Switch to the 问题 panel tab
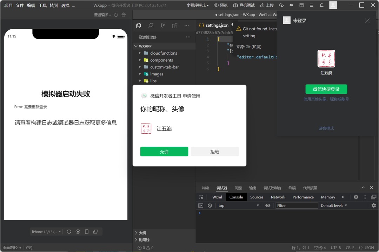 238,188
